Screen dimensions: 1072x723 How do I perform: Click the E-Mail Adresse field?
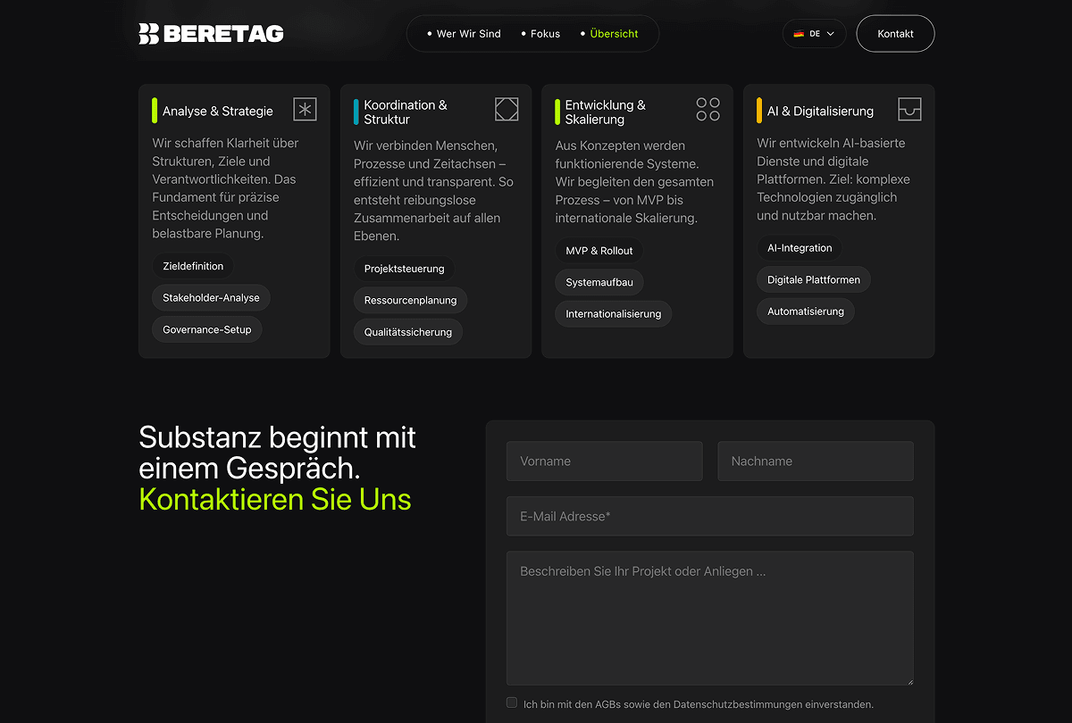tap(710, 516)
